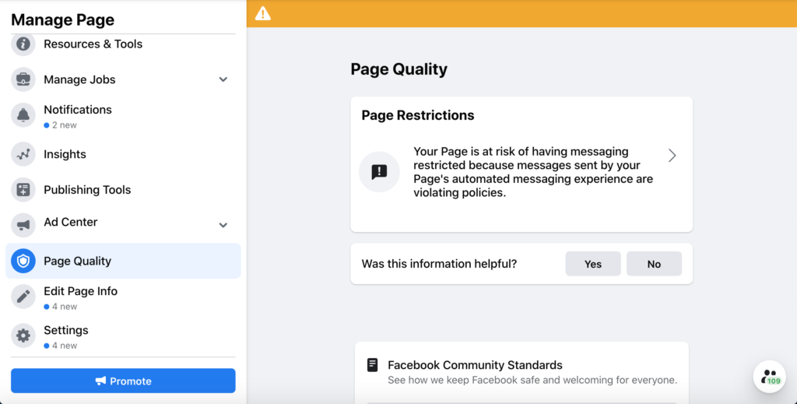The width and height of the screenshot is (797, 404).
Task: Click the Manage Page sidebar title
Action: [62, 19]
